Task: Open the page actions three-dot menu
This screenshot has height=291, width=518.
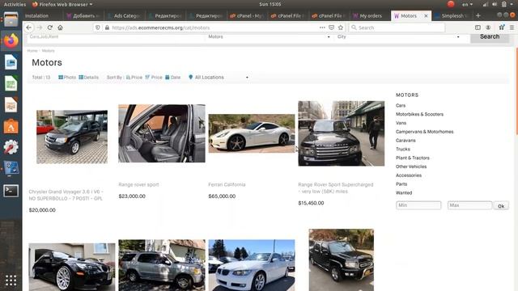Action: point(322,27)
